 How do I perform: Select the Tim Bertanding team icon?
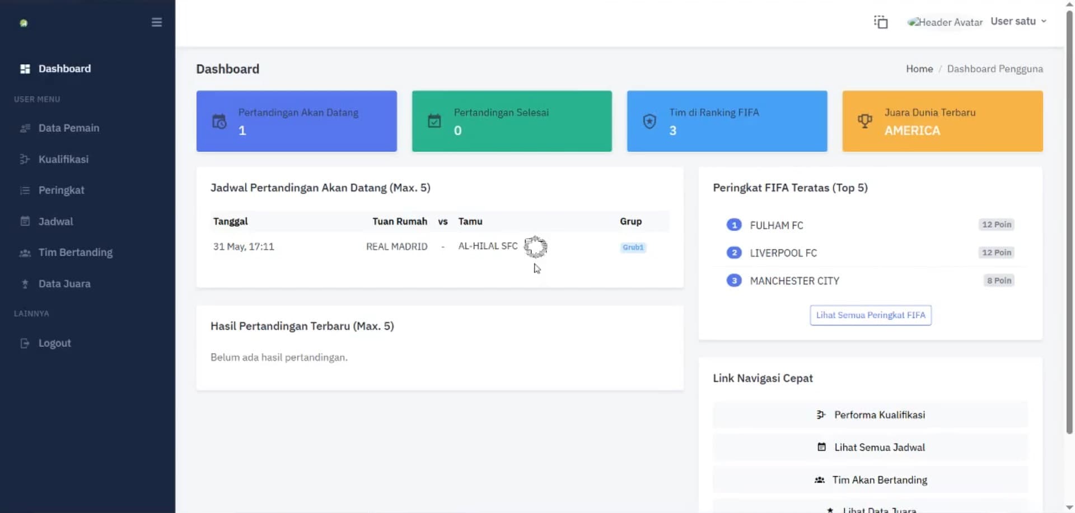pyautogui.click(x=25, y=253)
